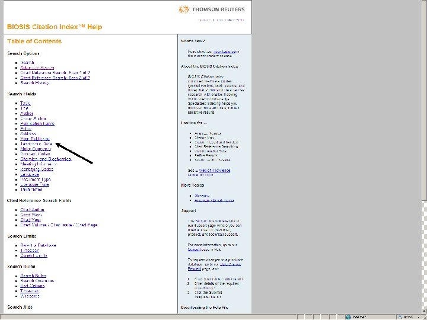The height and width of the screenshot is (320, 427).
Task: Open Search within Results link
Action: 212,160
